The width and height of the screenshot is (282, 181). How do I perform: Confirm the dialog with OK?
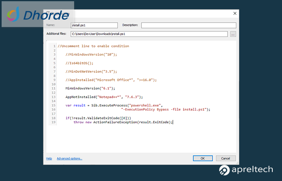tap(203, 158)
